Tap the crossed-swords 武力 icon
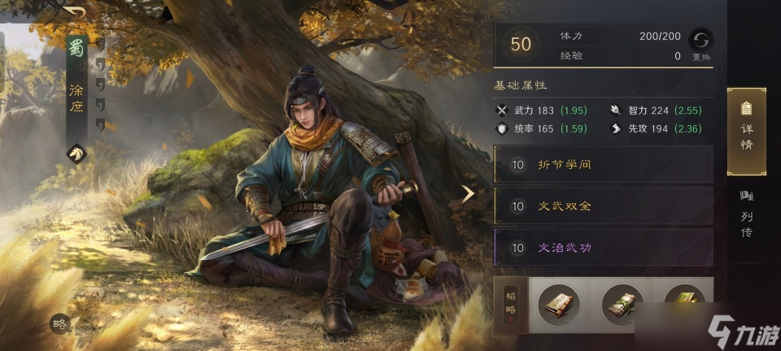This screenshot has height=351, width=781. [502, 110]
